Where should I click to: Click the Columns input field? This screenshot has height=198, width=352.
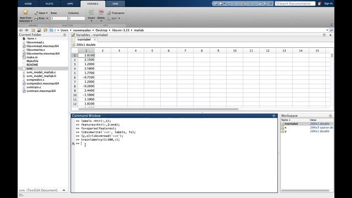click(76, 18)
